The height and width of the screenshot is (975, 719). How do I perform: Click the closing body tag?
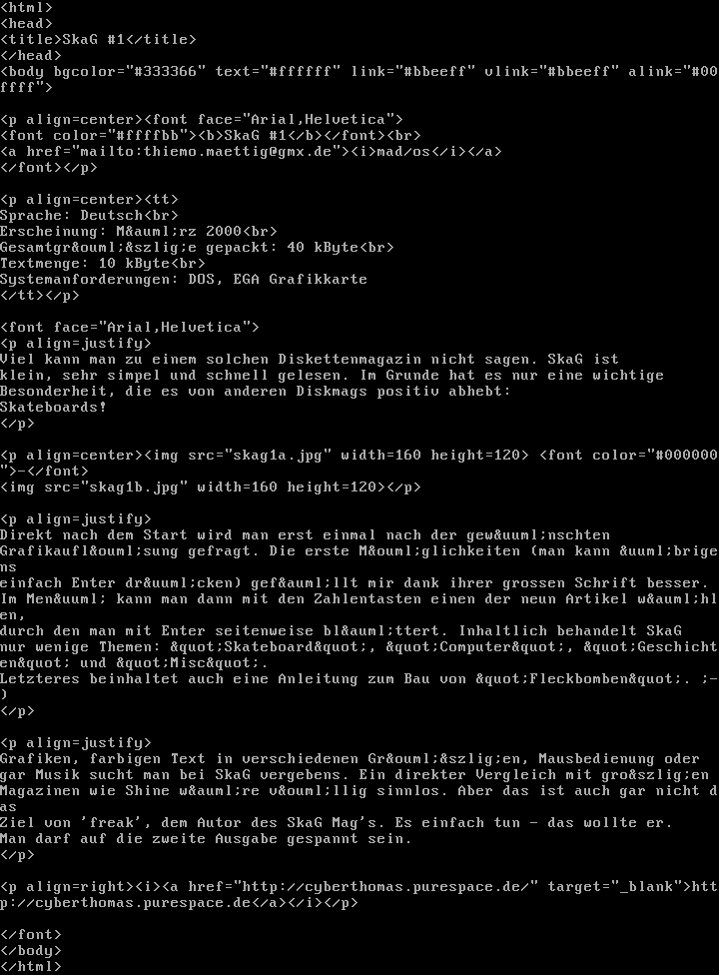[31, 951]
